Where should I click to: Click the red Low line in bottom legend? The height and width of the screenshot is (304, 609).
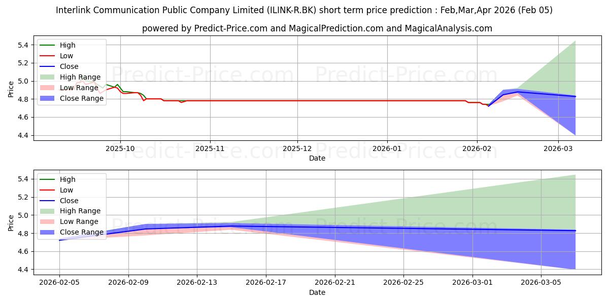(x=49, y=190)
